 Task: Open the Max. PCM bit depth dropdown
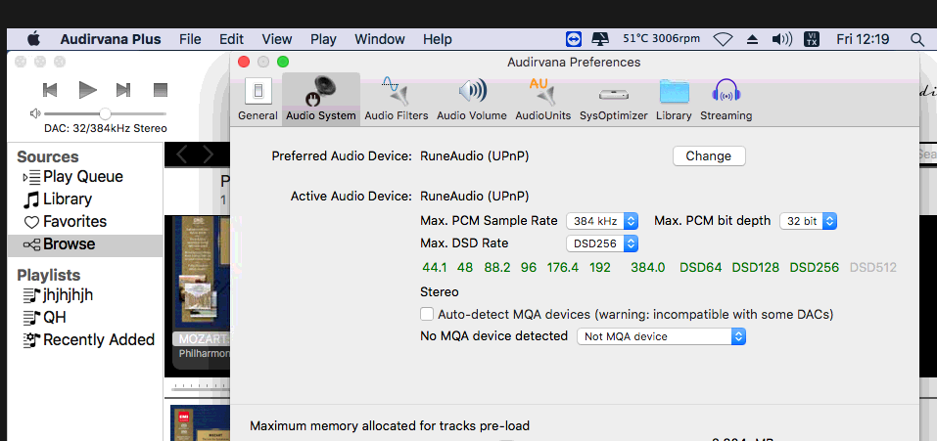pos(808,221)
